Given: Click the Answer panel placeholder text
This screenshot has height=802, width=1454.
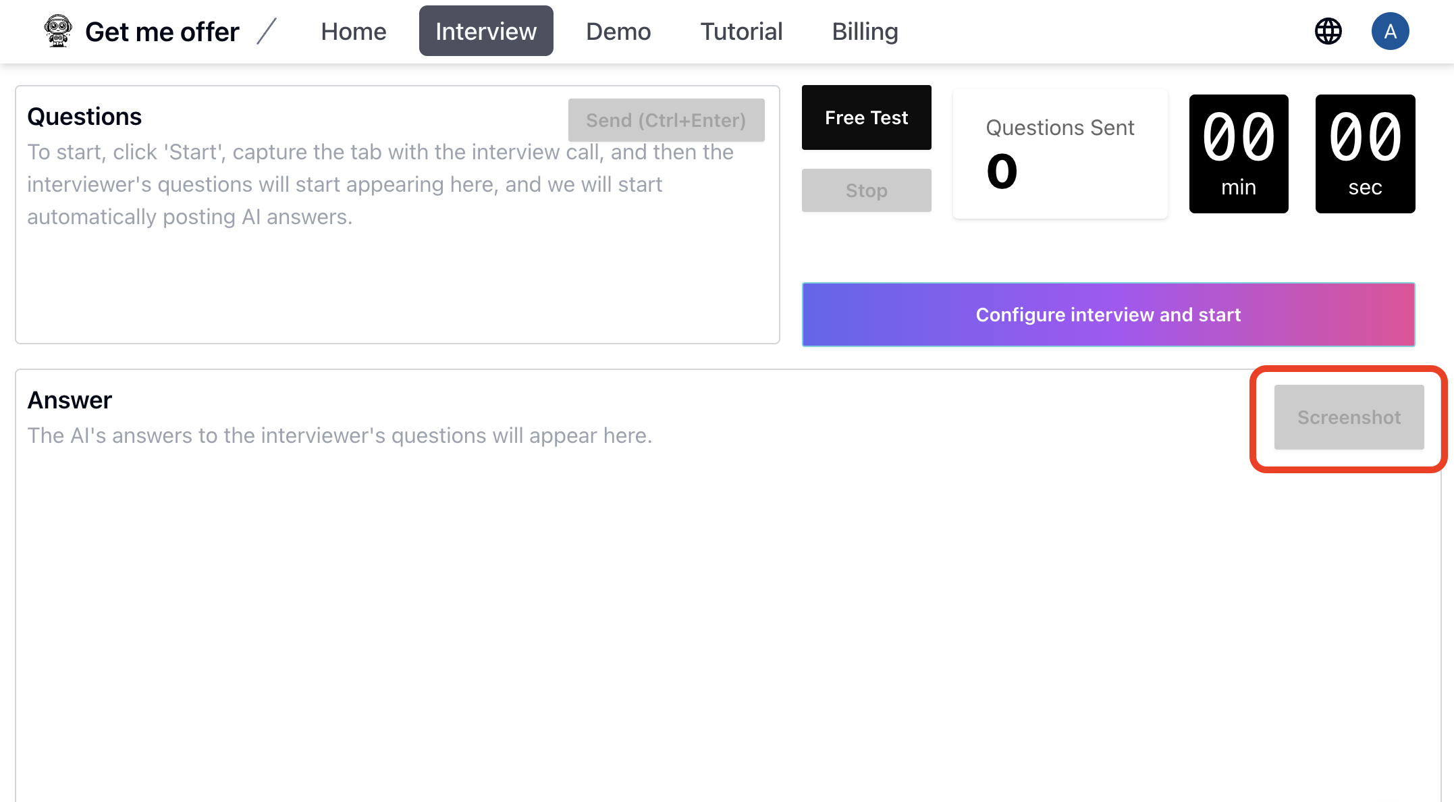Looking at the screenshot, I should coord(340,435).
